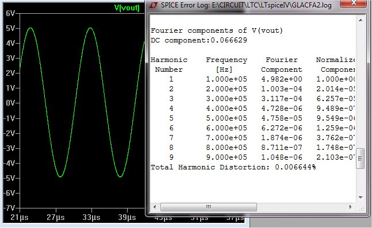Click the log's horizontal scroll right arrow

pyautogui.click(x=350, y=207)
